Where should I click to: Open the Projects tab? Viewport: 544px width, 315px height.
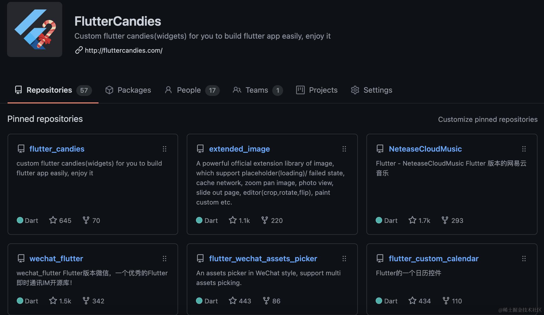[x=317, y=90]
